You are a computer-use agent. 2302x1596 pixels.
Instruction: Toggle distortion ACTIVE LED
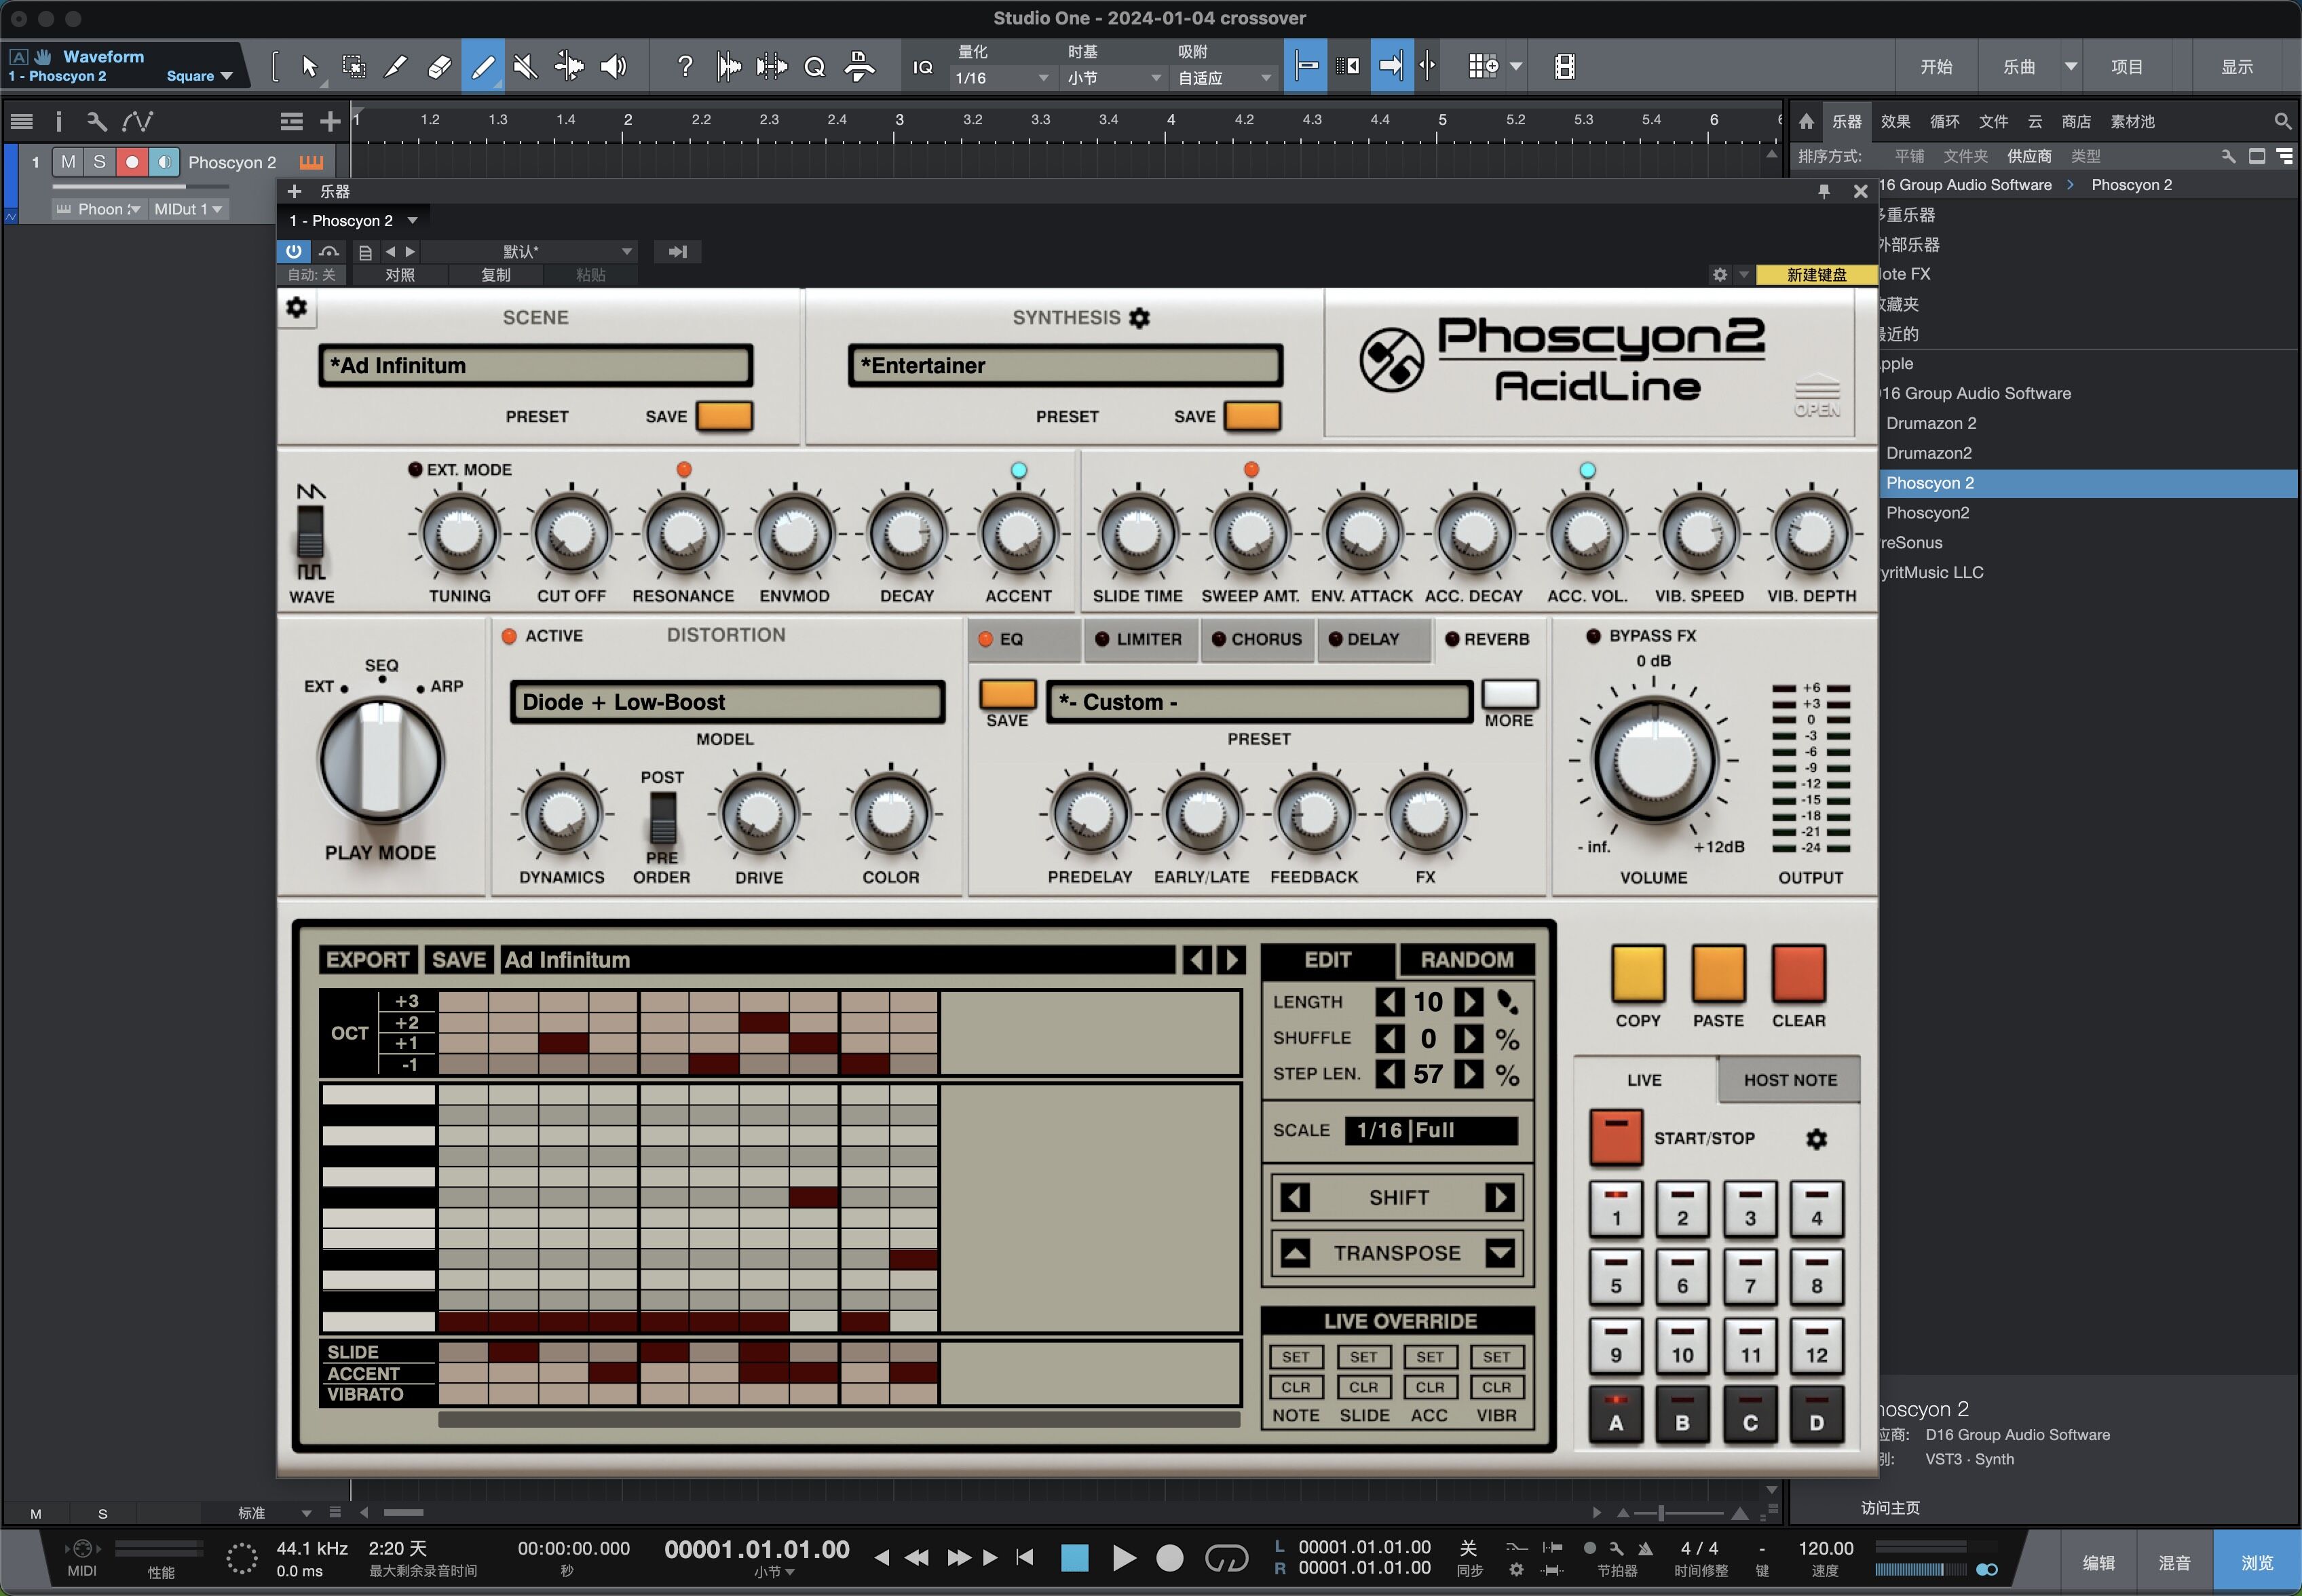509,636
